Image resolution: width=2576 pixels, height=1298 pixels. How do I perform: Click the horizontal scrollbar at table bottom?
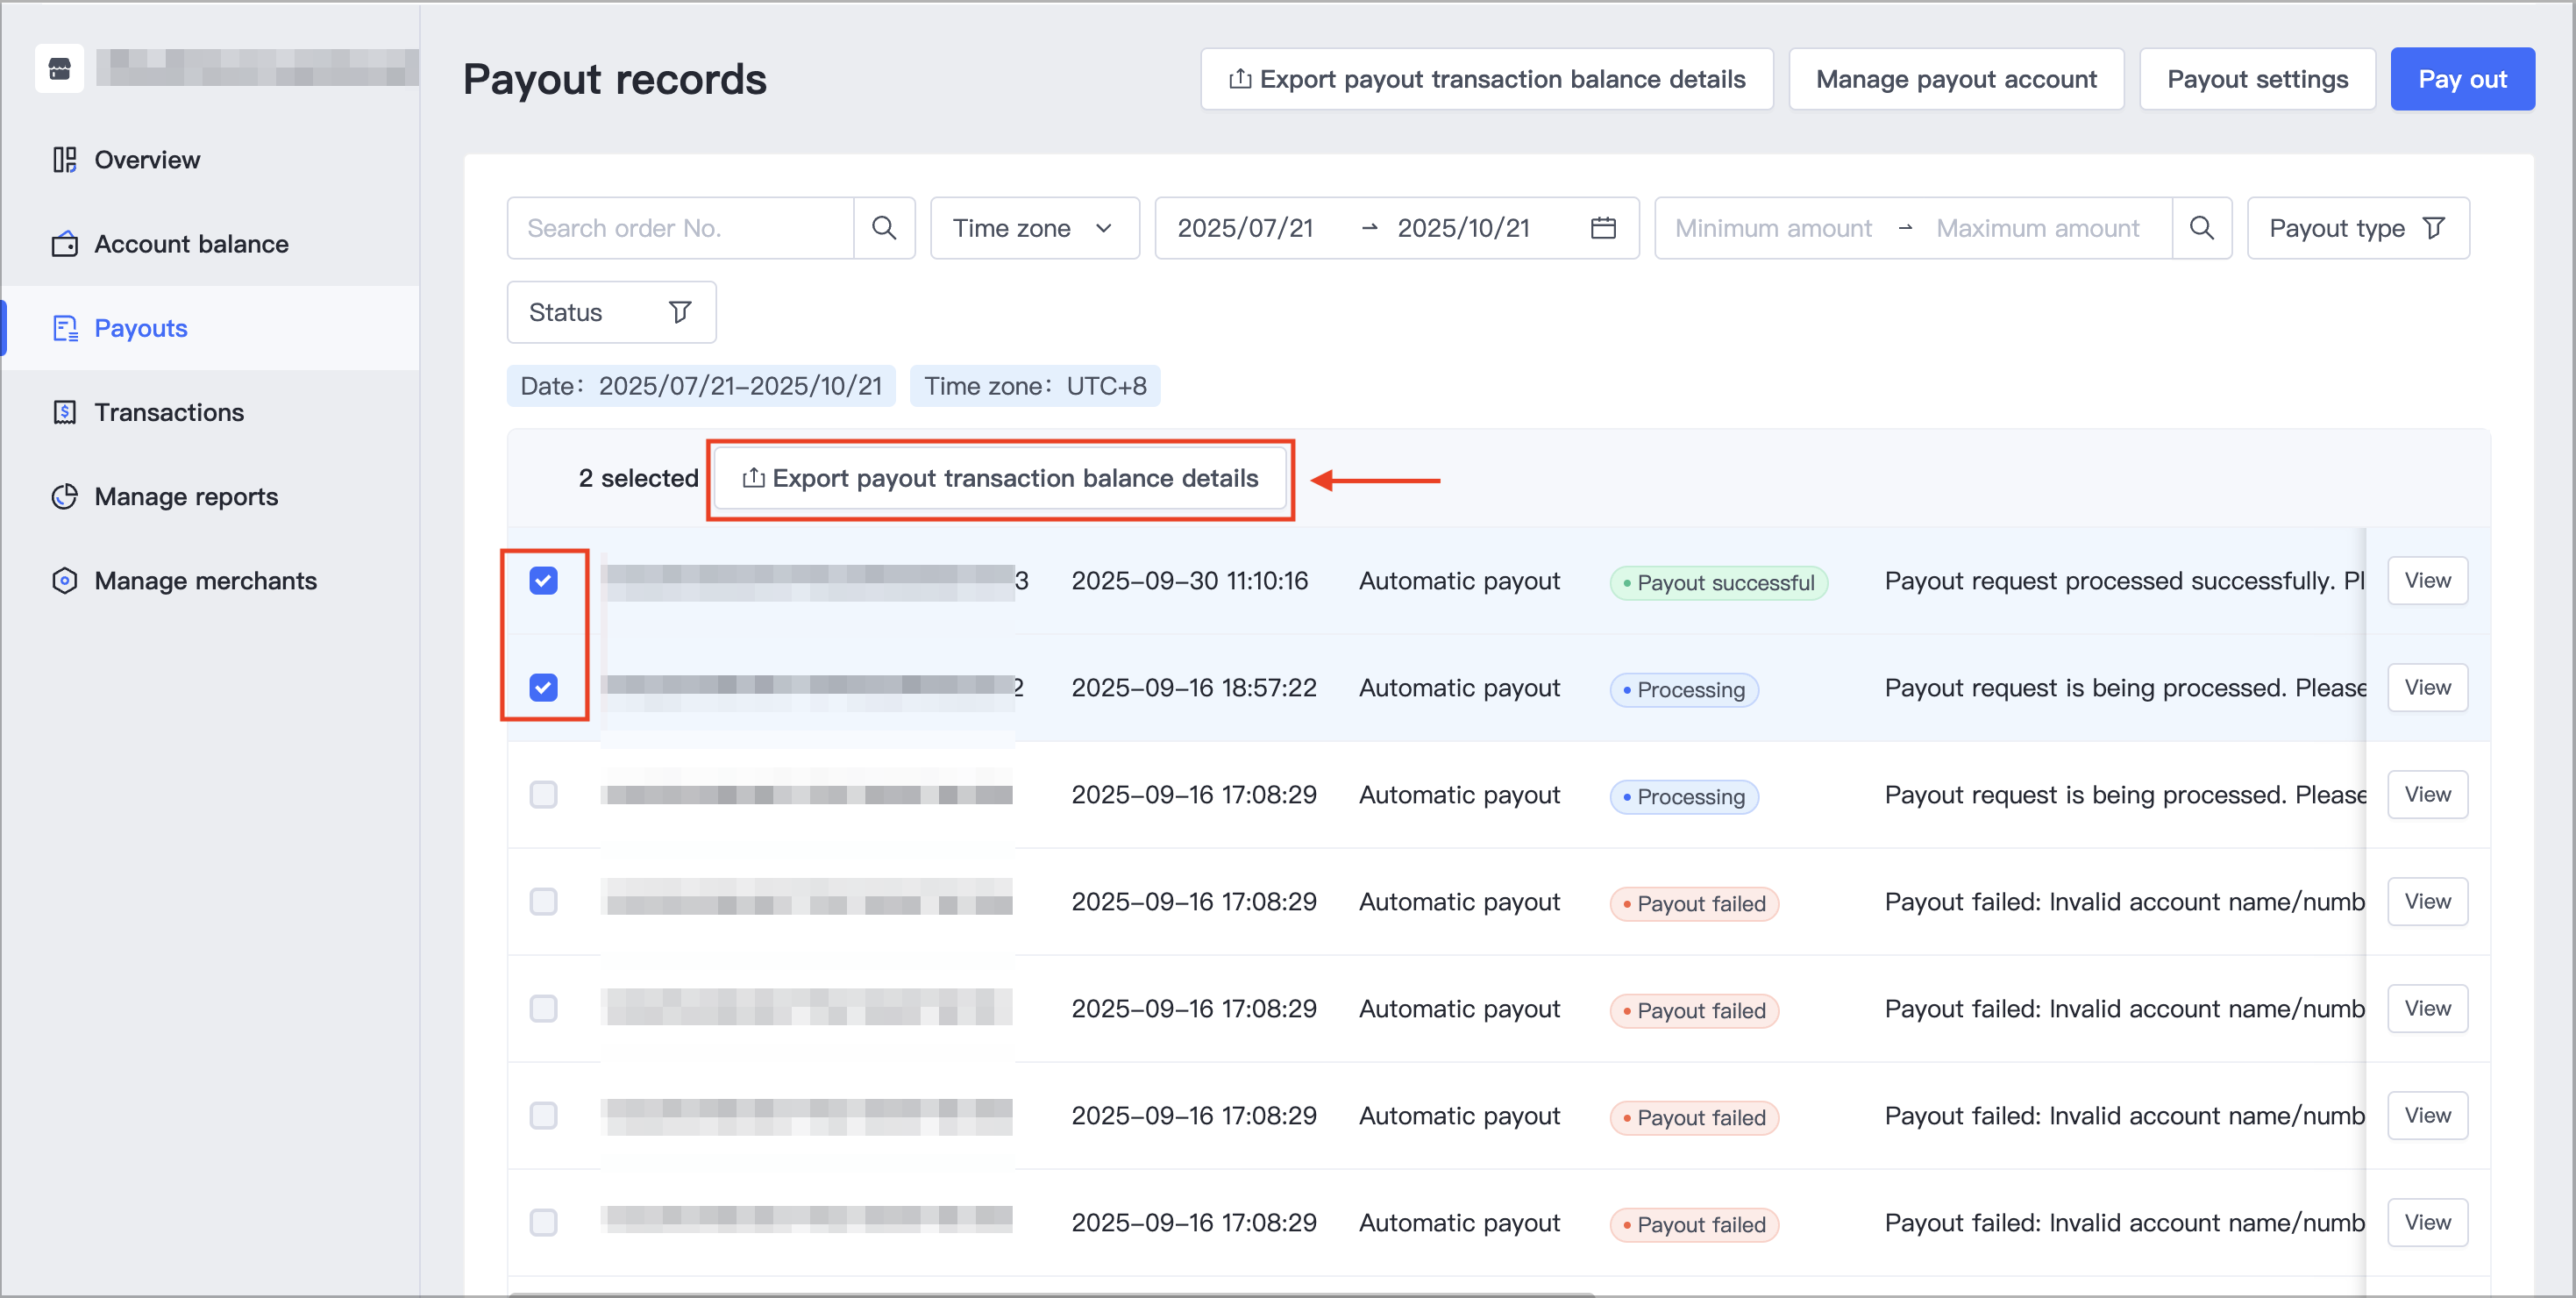[1052, 1294]
